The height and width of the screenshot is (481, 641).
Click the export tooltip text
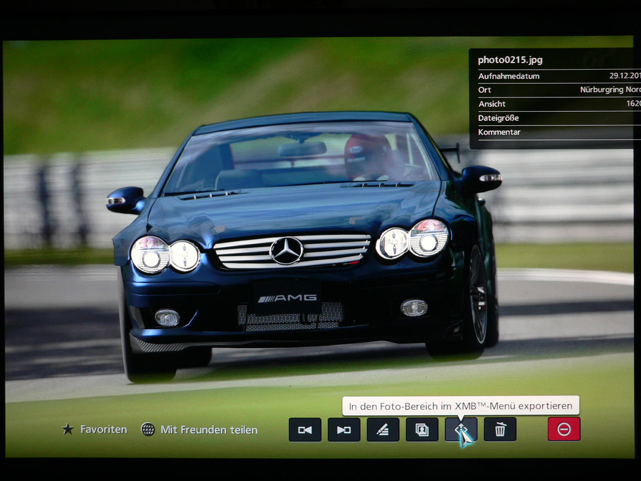coord(461,406)
